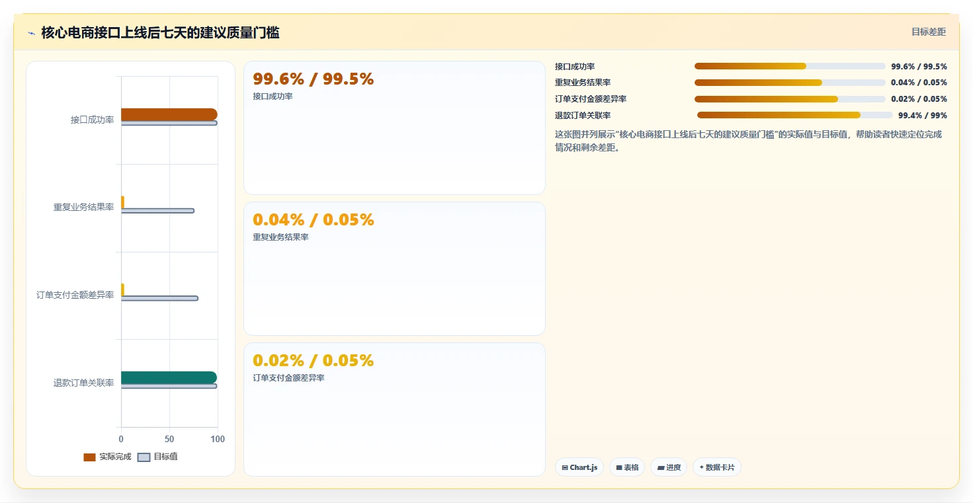973x503 pixels.
Task: Click the 重复业务结果率 chart axis label
Action: (84, 207)
